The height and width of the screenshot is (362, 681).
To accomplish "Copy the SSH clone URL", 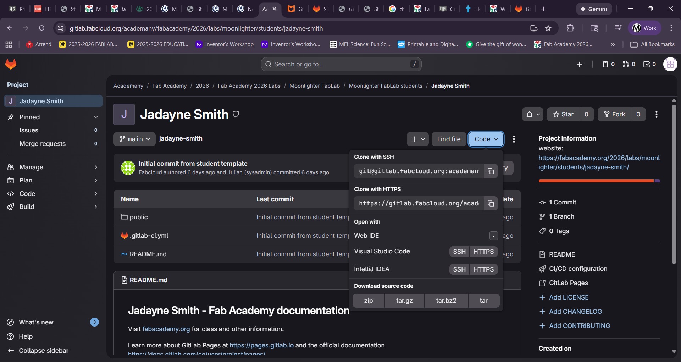I will (491, 171).
